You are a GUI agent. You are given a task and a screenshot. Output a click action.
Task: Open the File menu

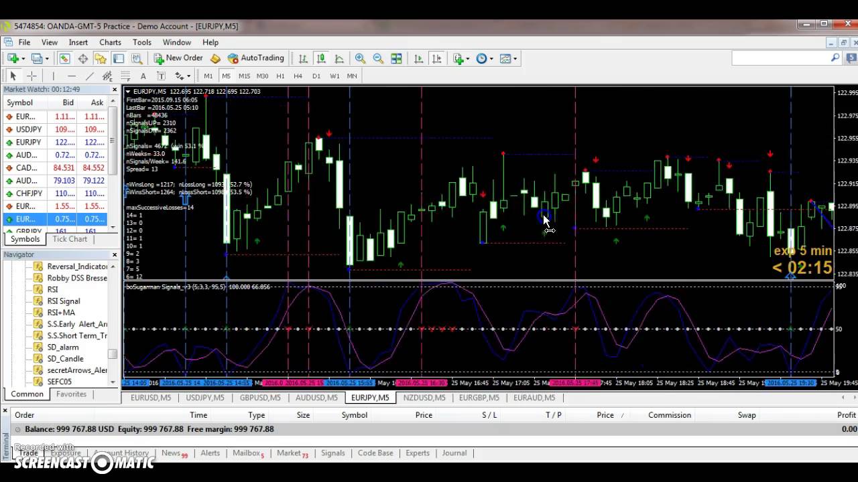click(24, 42)
